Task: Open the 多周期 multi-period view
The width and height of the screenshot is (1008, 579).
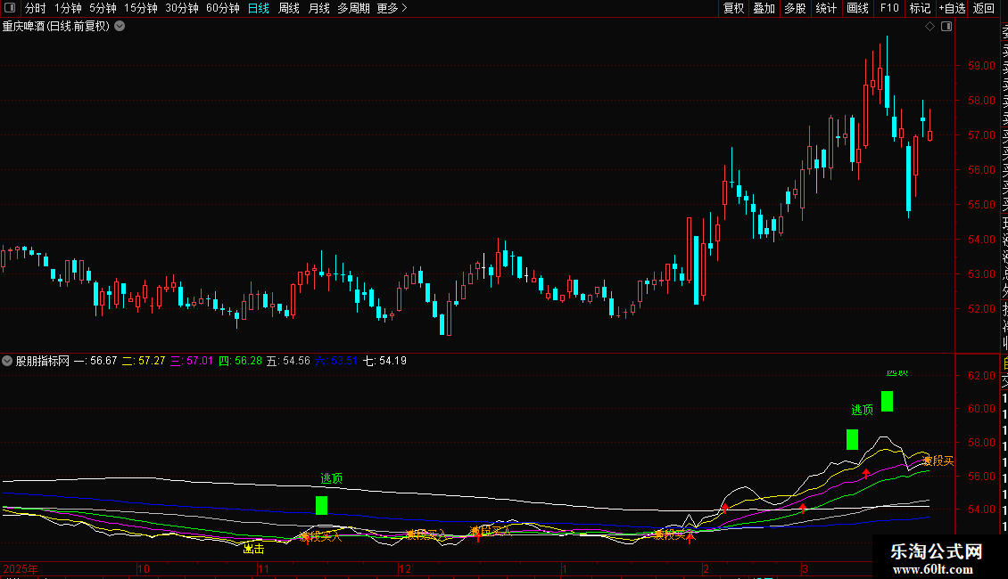Action: click(x=353, y=9)
